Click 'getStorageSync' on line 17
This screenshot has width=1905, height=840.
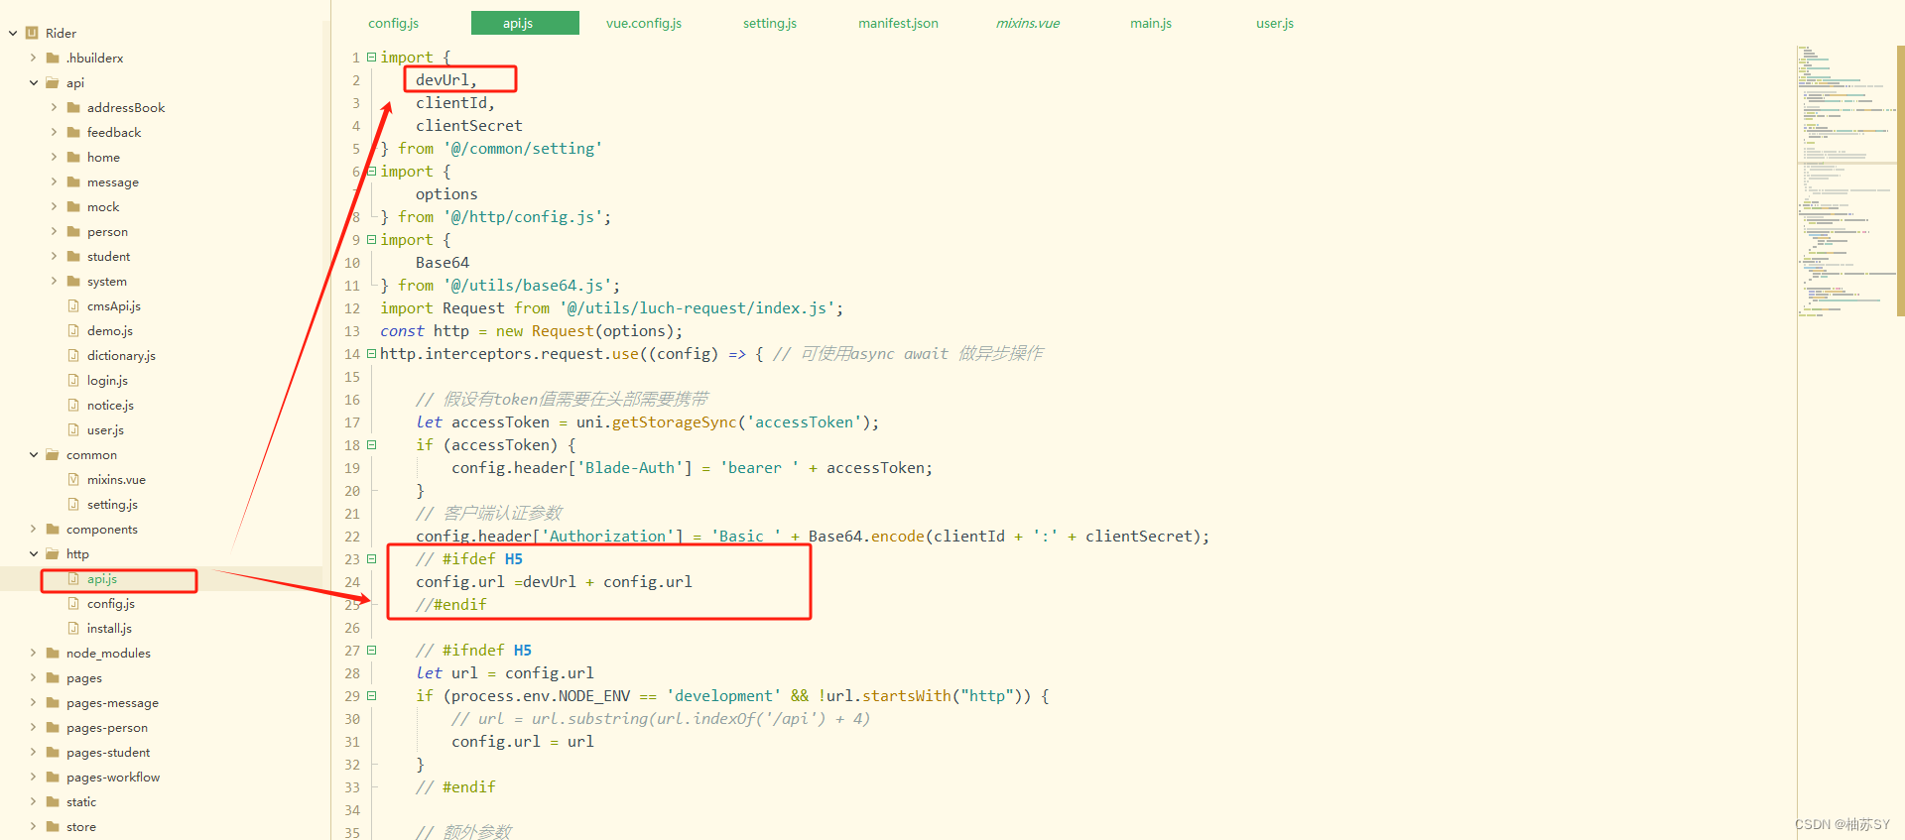pos(675,422)
